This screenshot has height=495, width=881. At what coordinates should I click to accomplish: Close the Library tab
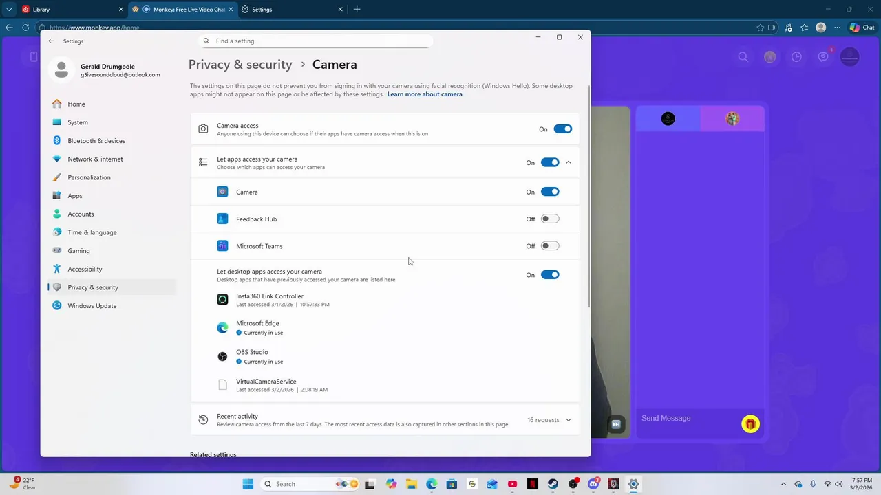121,10
